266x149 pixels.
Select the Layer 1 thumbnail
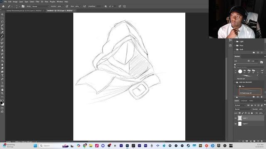[x=240, y=118]
